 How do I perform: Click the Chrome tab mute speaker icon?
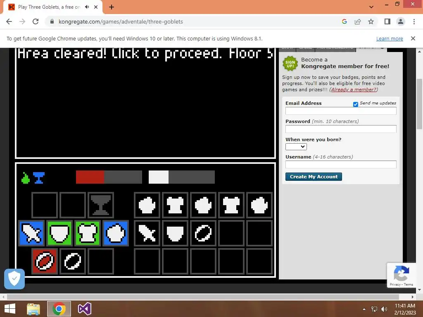click(87, 7)
